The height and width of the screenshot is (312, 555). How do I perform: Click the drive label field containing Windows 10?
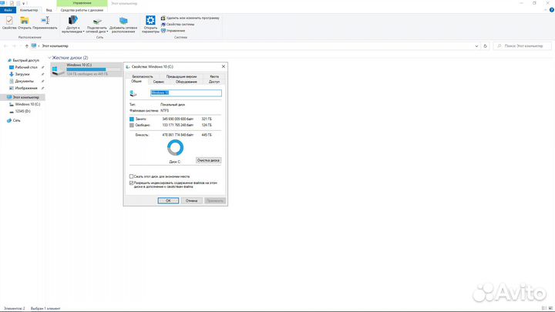(187, 93)
